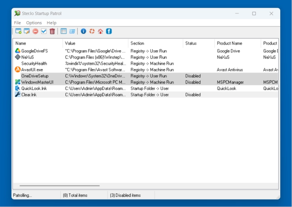The image size is (292, 207).
Task: Click the Google Drive path value cell
Action: pyautogui.click(x=95, y=51)
